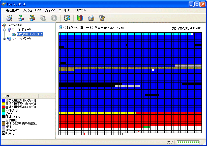Image resolution: width=207 pixels, height=146 pixels.
Task: Click the 書換え頻度が高いファイル legend label
Action: coord(21,107)
